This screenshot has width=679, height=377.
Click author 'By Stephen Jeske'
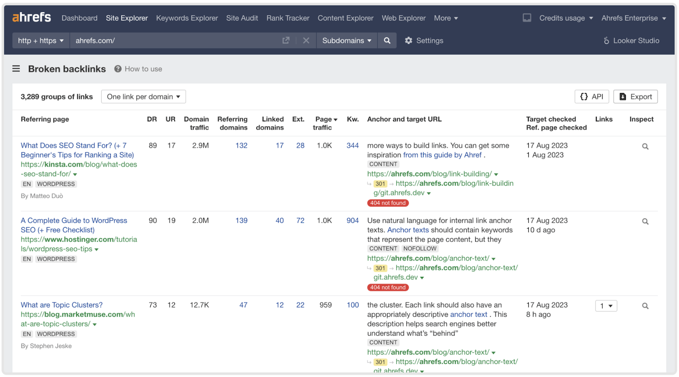click(46, 346)
